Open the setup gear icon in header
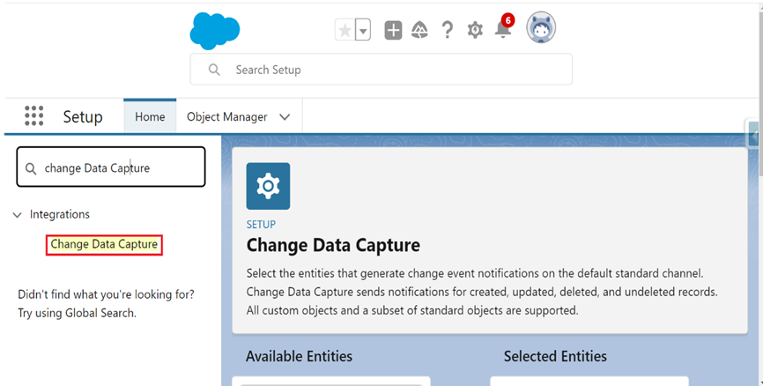The height and width of the screenshot is (386, 763). click(475, 30)
